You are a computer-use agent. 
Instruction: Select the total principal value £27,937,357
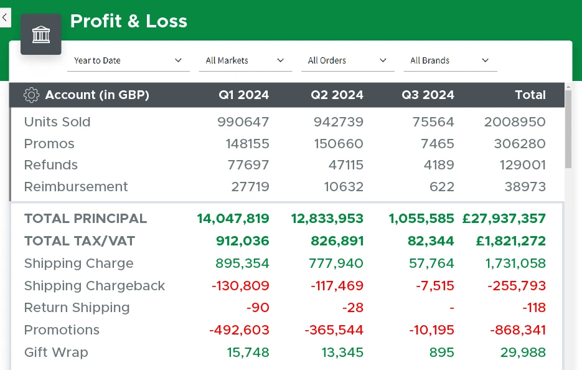tap(504, 219)
